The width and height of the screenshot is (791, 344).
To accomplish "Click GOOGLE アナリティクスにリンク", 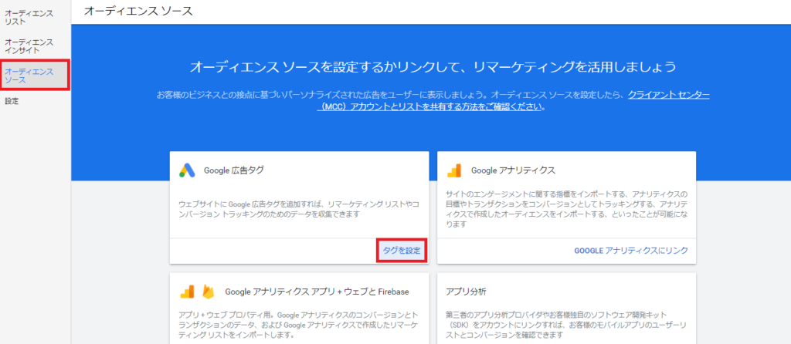I will [x=631, y=251].
